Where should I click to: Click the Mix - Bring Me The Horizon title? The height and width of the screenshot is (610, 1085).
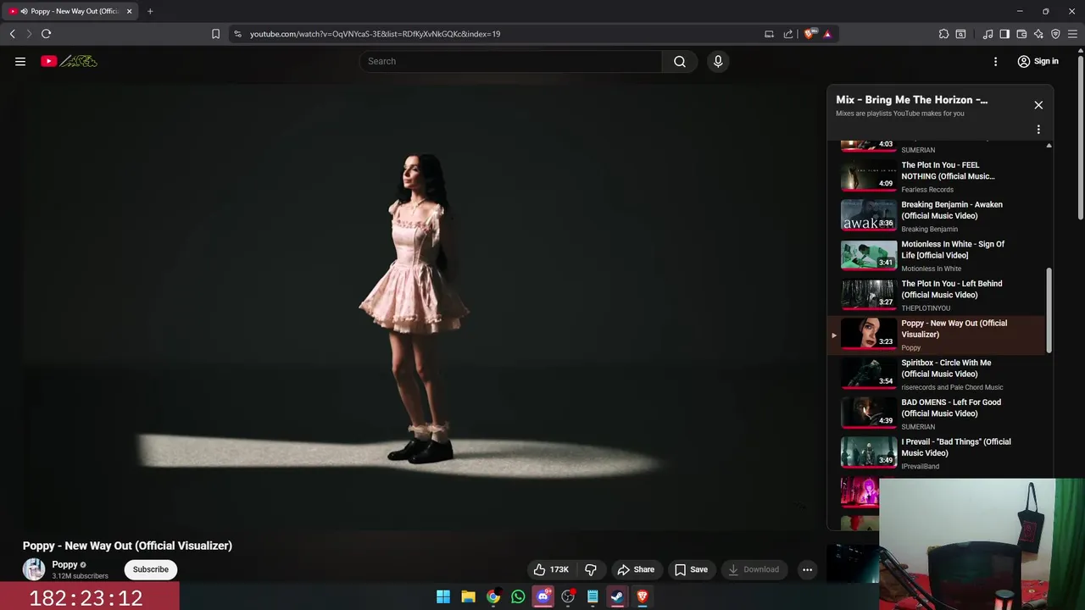(911, 100)
